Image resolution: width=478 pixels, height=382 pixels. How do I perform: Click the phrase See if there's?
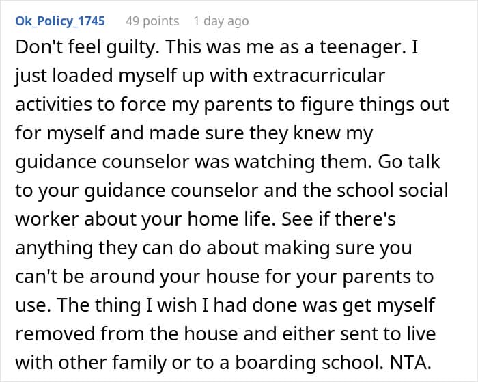[x=339, y=219]
